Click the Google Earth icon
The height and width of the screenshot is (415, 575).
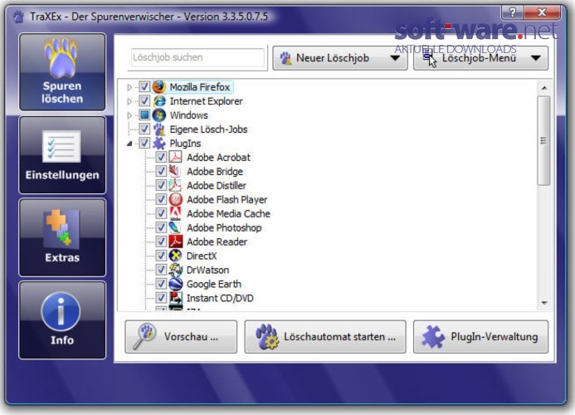(x=176, y=284)
